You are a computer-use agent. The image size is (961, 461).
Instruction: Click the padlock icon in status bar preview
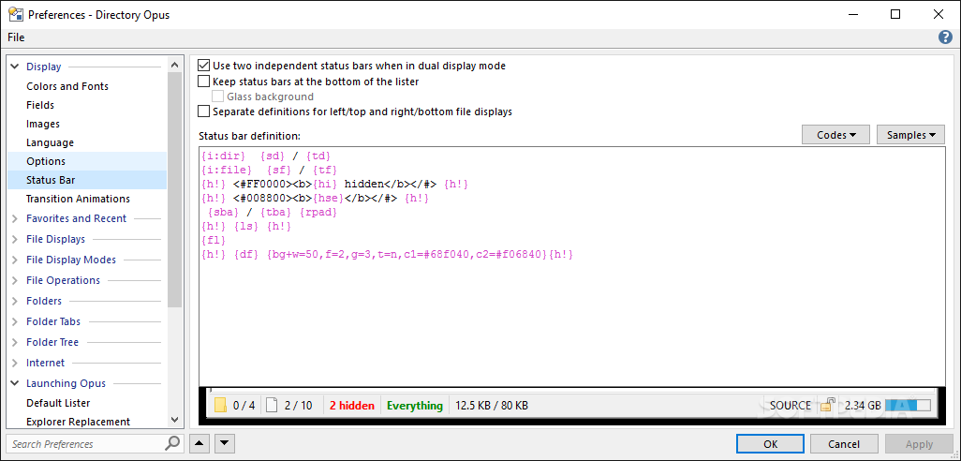pyautogui.click(x=828, y=405)
